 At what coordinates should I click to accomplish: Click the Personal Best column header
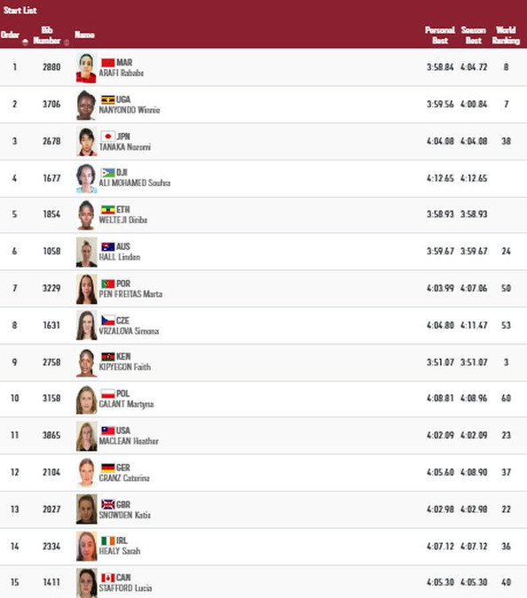[440, 35]
